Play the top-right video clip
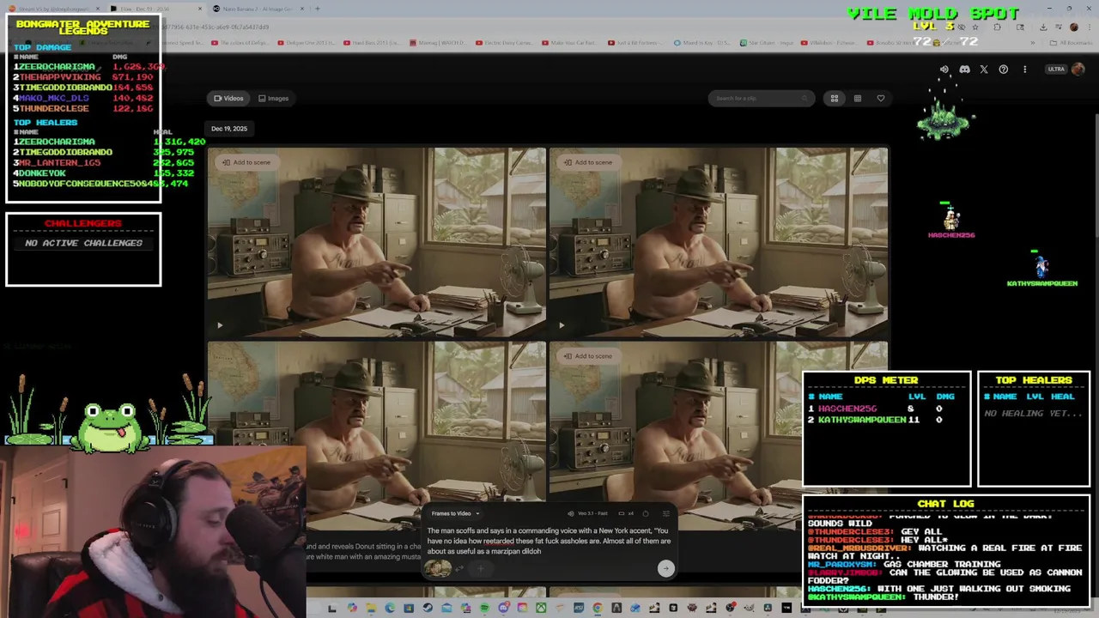The height and width of the screenshot is (618, 1099). 562,325
